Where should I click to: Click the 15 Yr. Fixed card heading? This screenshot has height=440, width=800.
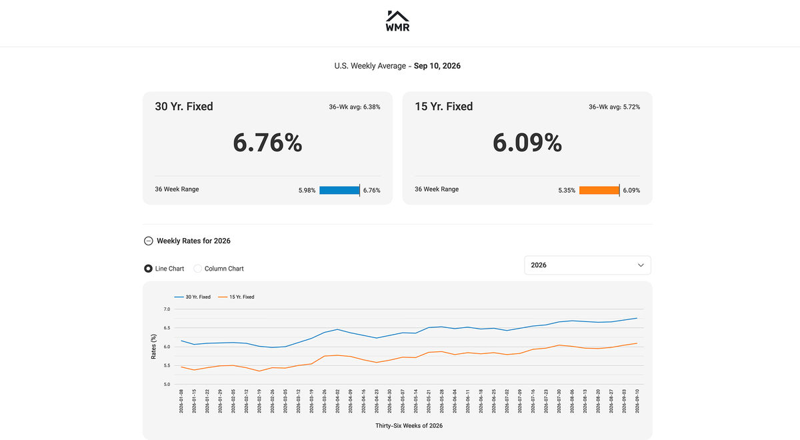coord(444,107)
